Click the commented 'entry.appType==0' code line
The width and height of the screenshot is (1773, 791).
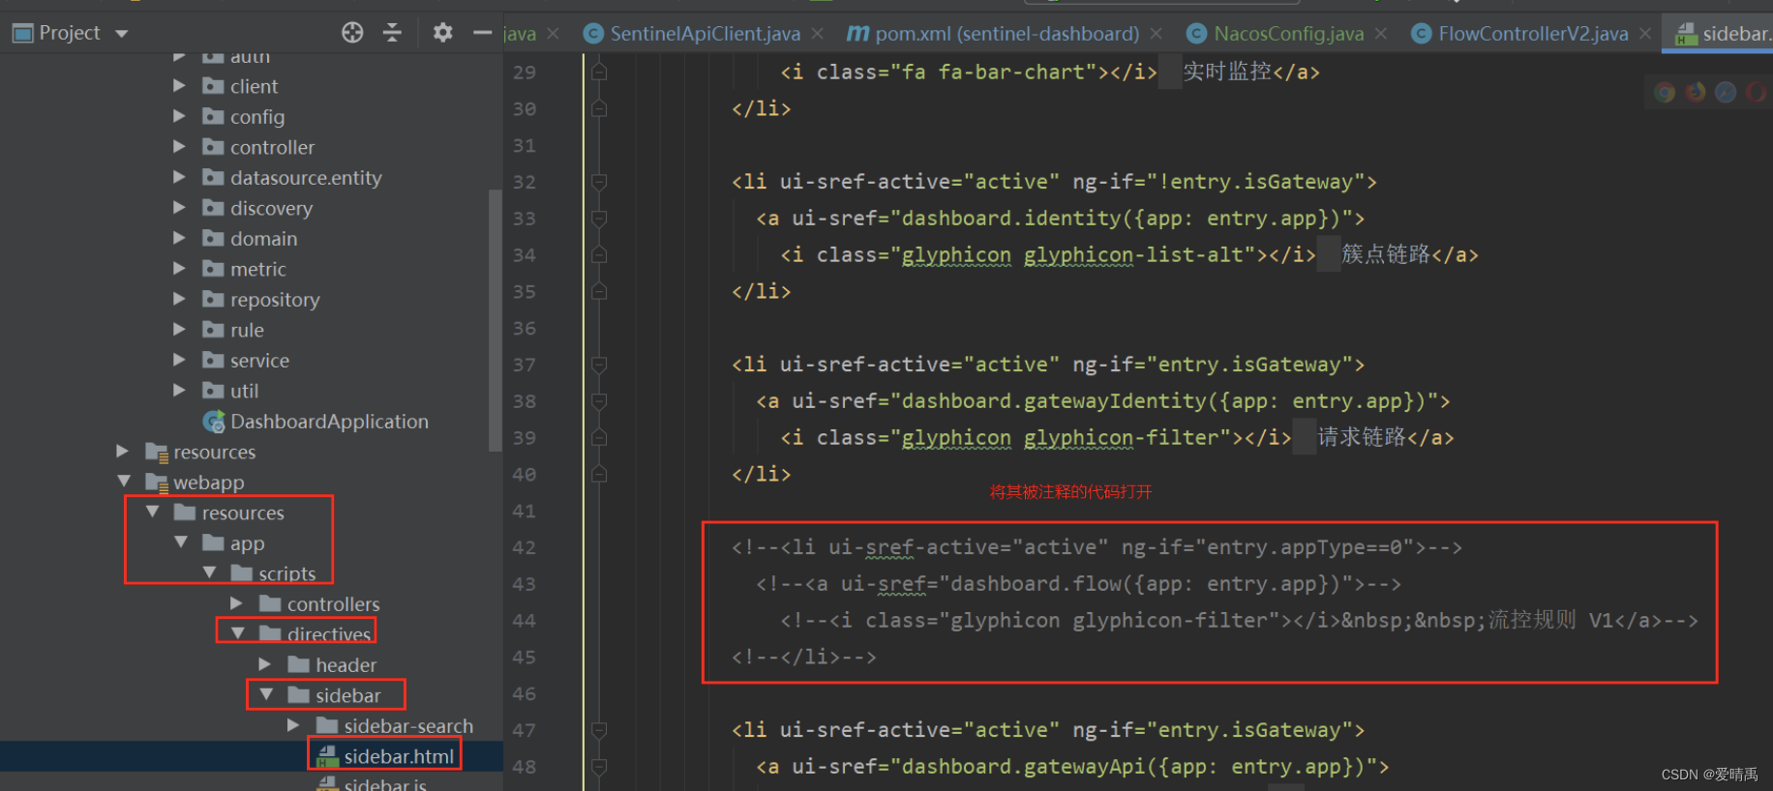pyautogui.click(x=1097, y=547)
